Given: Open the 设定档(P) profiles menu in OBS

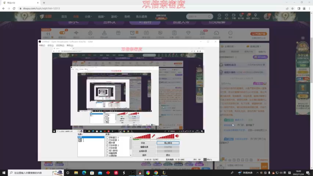Looking at the screenshot, I should tap(60, 45).
